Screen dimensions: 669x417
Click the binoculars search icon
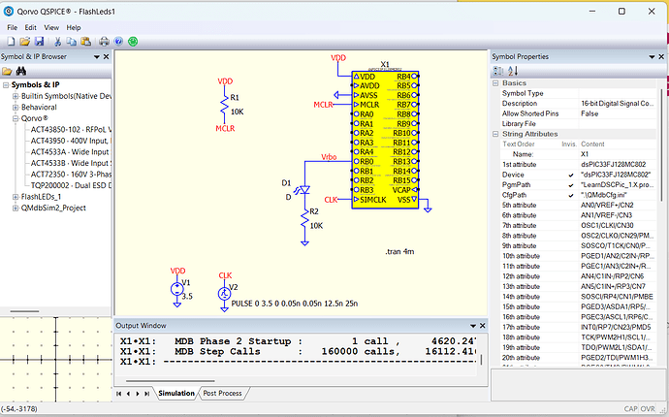point(21,71)
